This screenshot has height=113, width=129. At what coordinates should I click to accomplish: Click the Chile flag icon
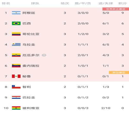16,87
